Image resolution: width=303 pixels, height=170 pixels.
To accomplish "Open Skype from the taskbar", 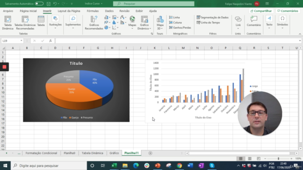I will (x=212, y=166).
